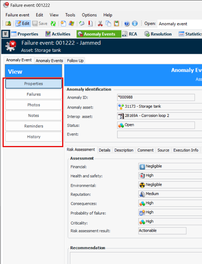Click the Health and safety assessment field
The image size is (202, 264).
(170, 176)
